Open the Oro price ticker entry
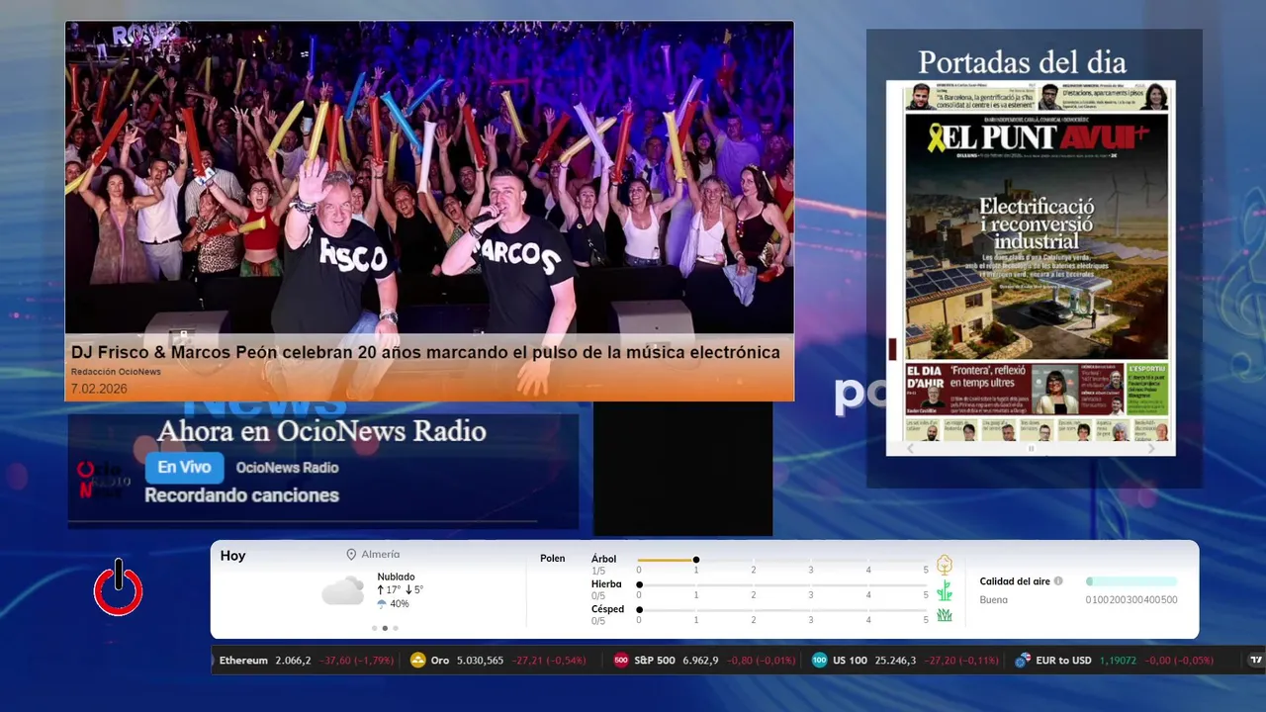Image resolution: width=1266 pixels, height=712 pixels. tap(498, 661)
